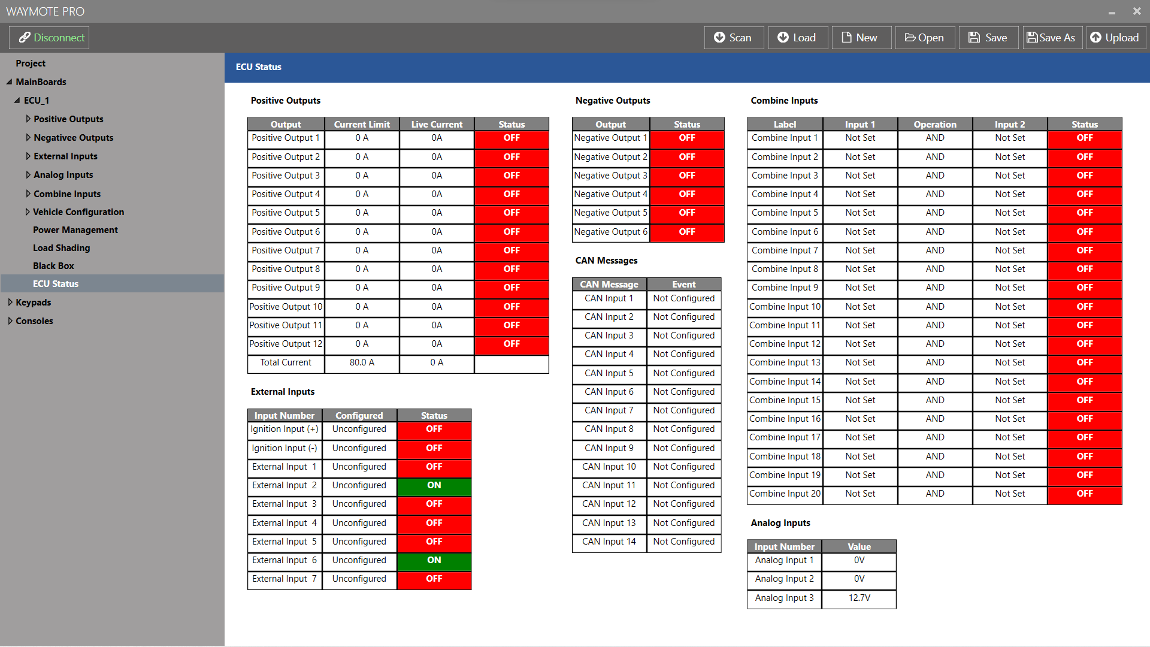This screenshot has width=1150, height=647.
Task: Open the Load Shading page
Action: tap(61, 248)
